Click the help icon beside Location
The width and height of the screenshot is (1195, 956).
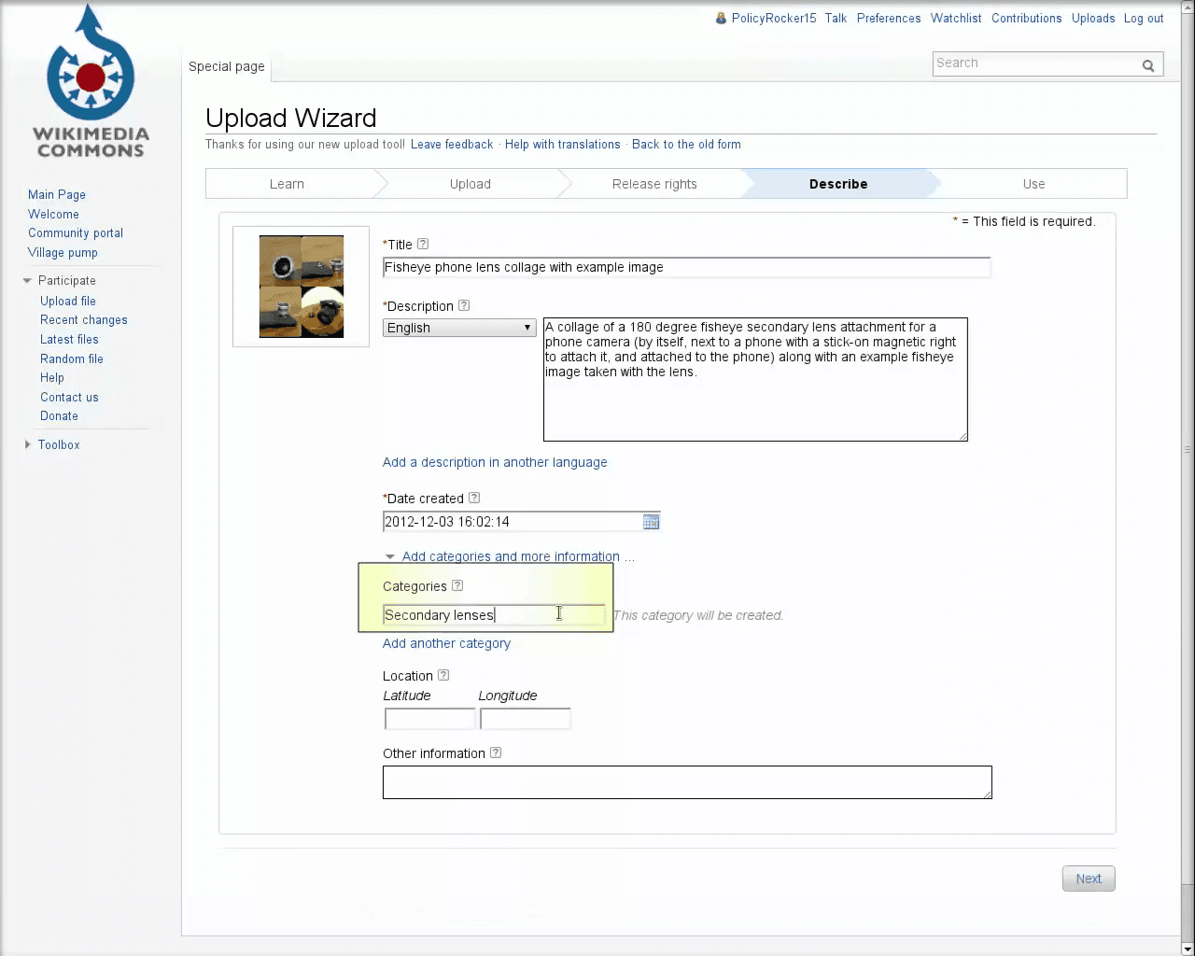coord(443,676)
